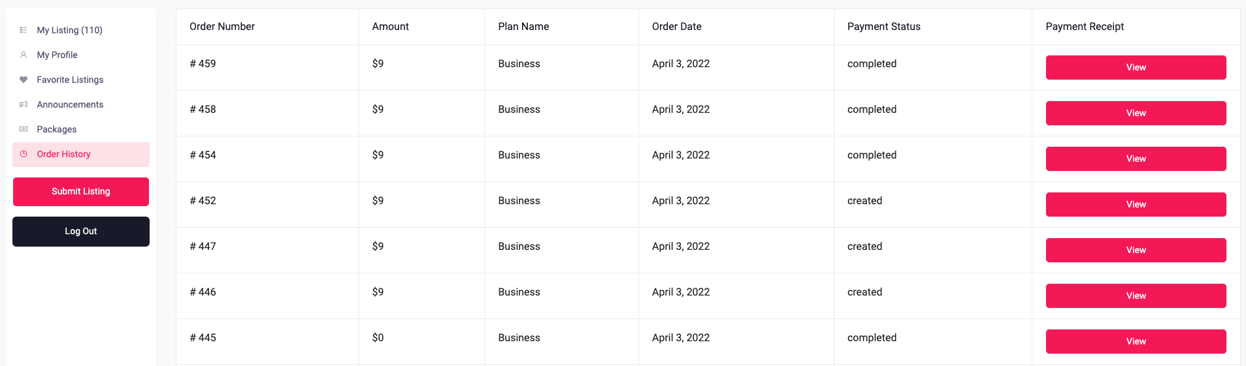Select Packages in the sidebar
The height and width of the screenshot is (366, 1246).
pyautogui.click(x=57, y=129)
